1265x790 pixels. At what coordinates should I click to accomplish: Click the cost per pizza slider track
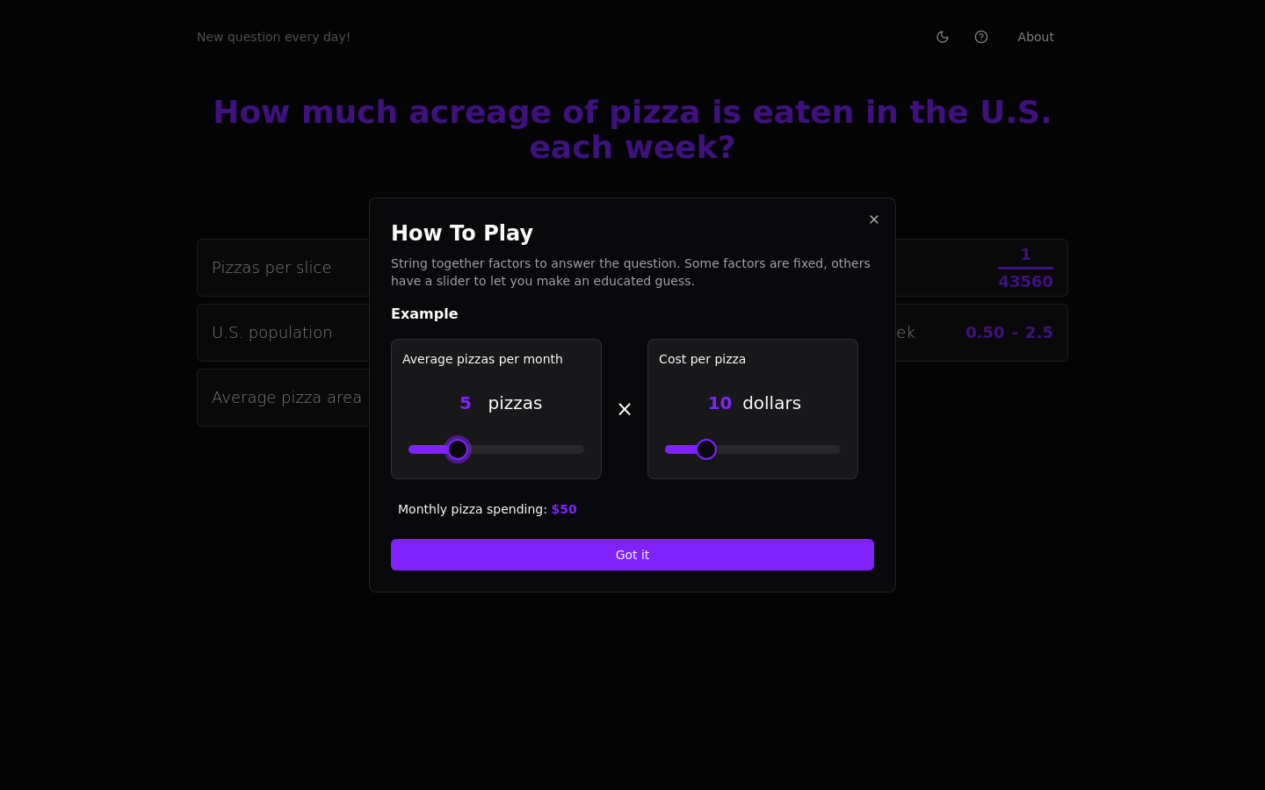pos(753,449)
